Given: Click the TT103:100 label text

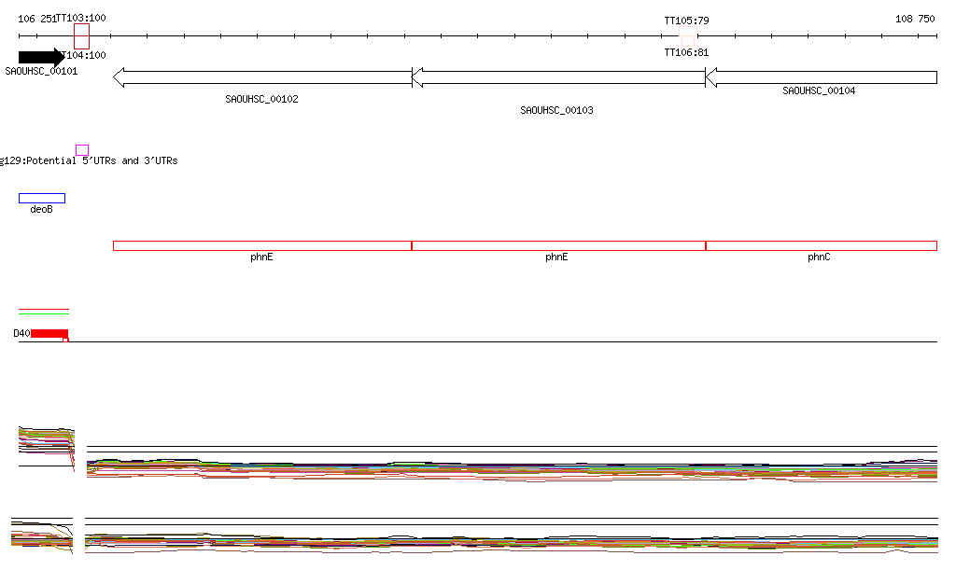Looking at the screenshot, I should pos(81,19).
